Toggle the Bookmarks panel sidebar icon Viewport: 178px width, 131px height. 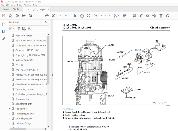pyautogui.click(x=3, y=31)
